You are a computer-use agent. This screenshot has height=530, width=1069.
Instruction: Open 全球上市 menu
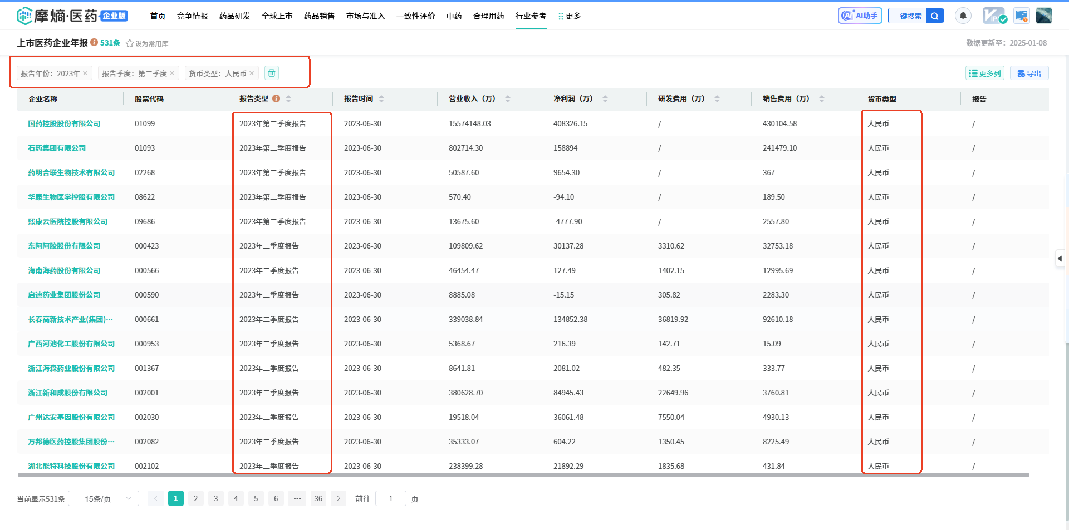pos(277,16)
